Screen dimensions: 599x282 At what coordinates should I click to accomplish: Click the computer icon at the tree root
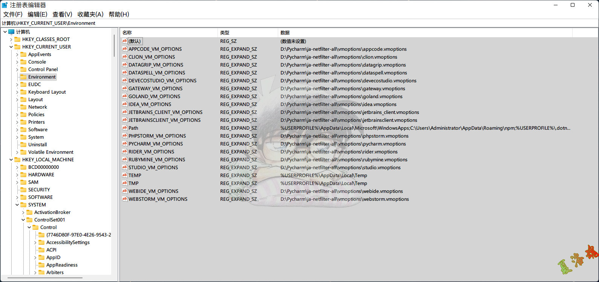[x=11, y=32]
